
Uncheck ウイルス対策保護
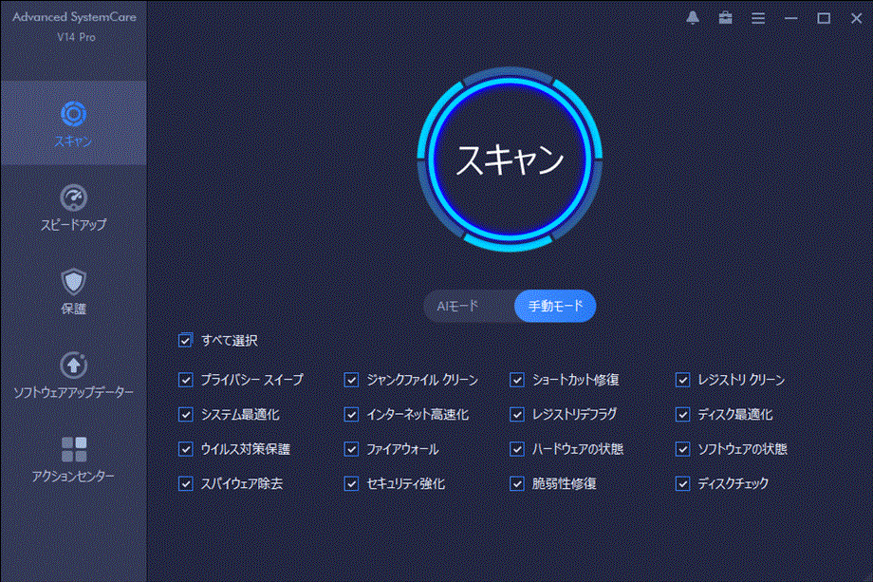(x=185, y=449)
